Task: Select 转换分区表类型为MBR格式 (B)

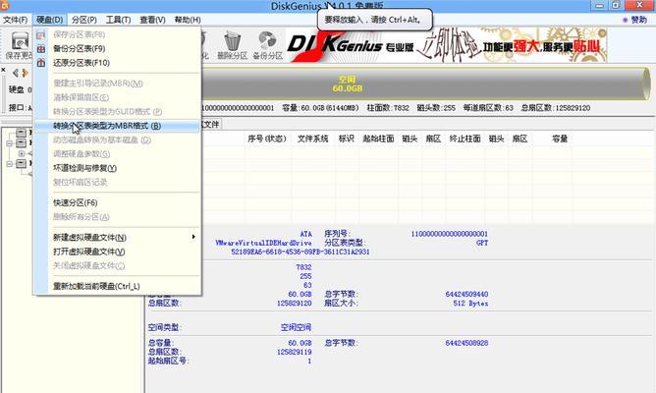Action: (117, 126)
